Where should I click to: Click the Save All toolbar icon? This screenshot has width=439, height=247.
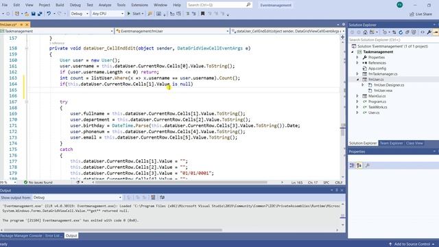click(x=40, y=14)
